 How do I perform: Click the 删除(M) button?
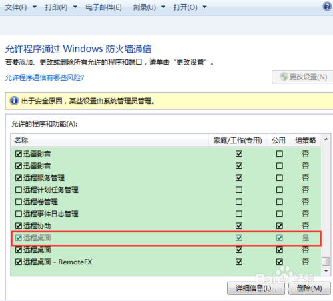click(x=310, y=288)
